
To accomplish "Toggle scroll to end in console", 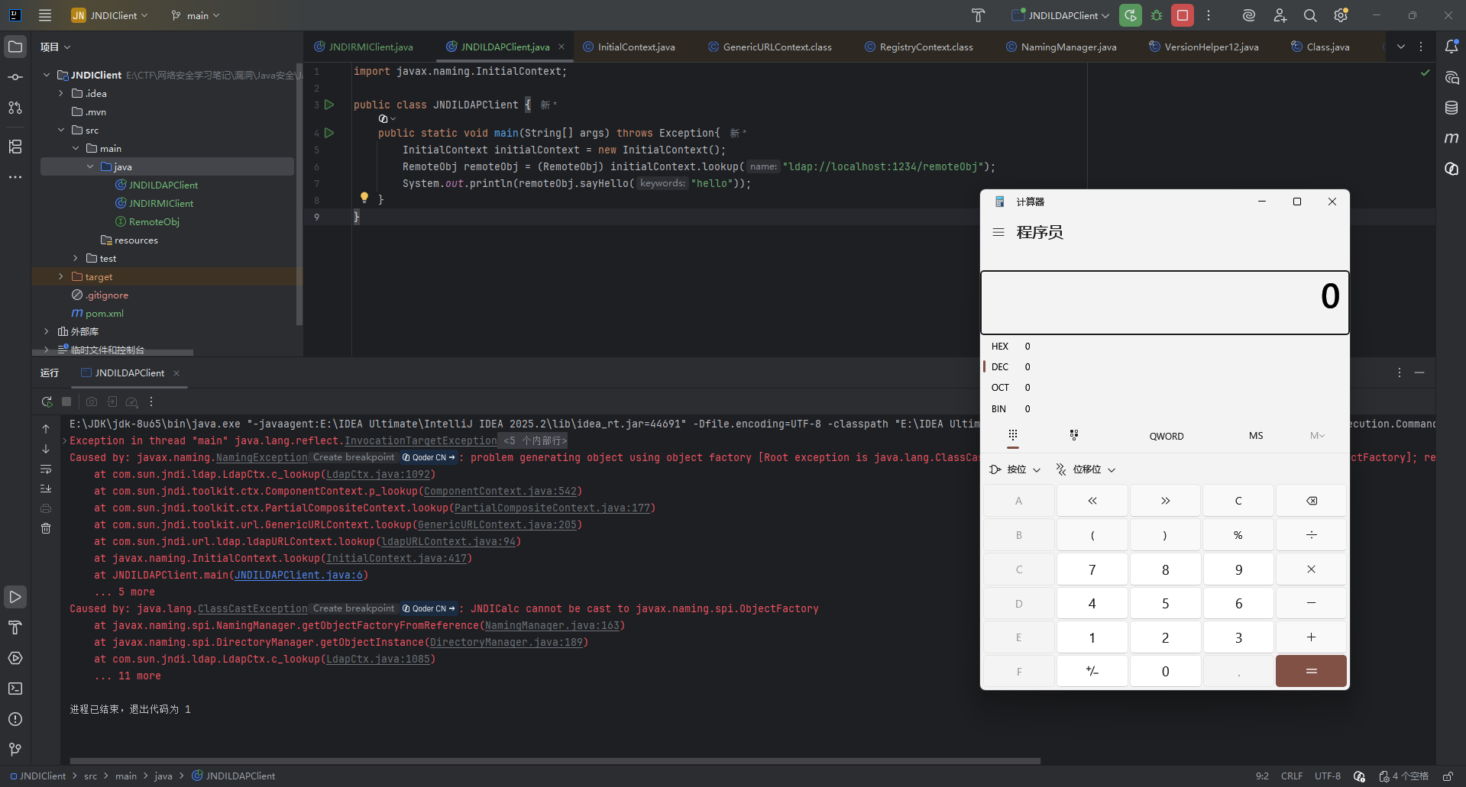I will [46, 489].
